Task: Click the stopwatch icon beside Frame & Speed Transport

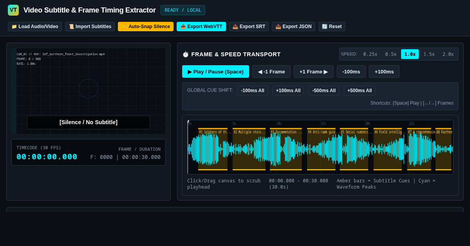Action: (186, 54)
